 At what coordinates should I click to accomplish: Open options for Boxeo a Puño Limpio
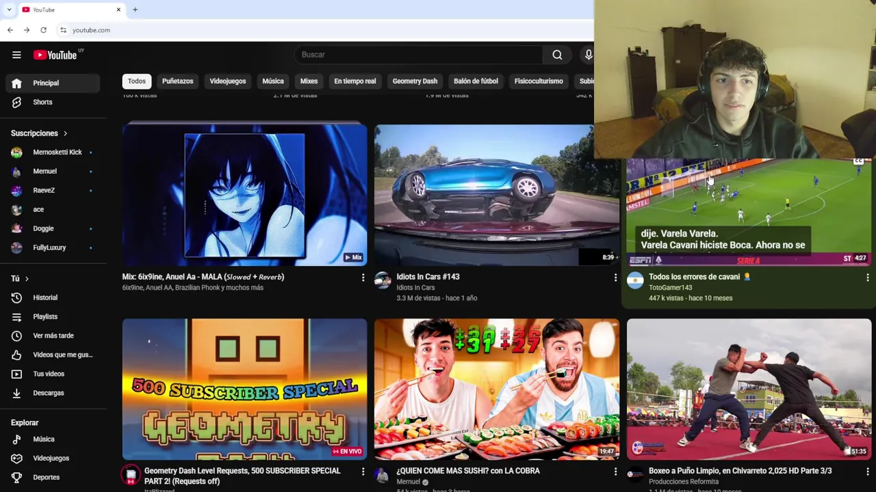pos(867,471)
